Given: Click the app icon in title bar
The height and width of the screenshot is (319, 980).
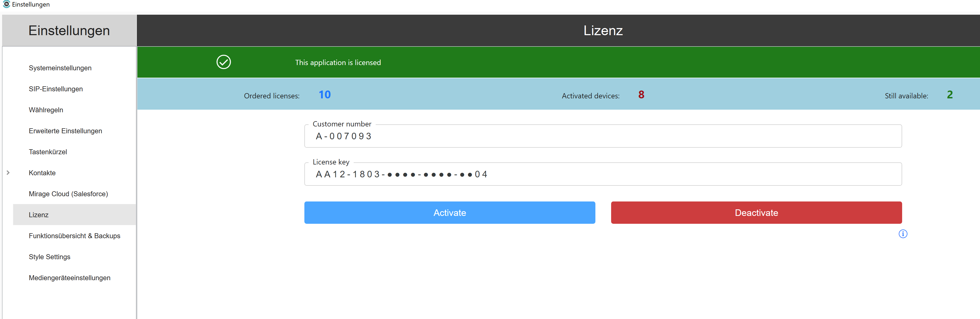Looking at the screenshot, I should pos(6,4).
